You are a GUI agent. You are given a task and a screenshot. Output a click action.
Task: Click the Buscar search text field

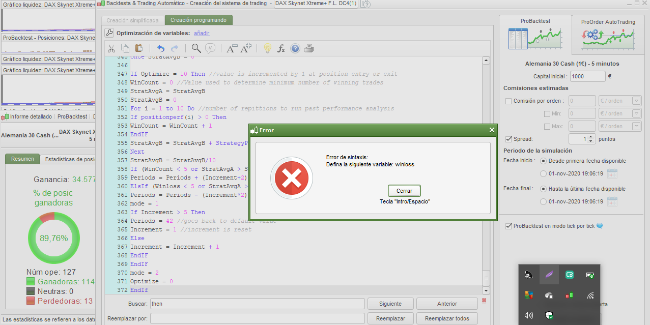[x=258, y=304]
